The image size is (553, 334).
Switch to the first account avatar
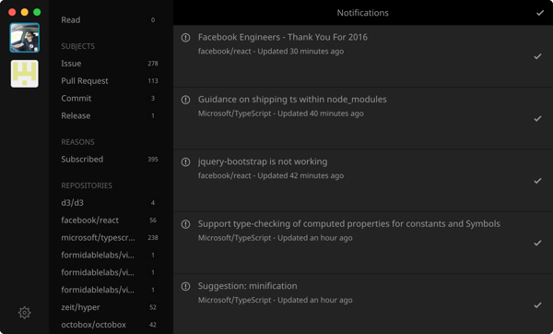24,38
